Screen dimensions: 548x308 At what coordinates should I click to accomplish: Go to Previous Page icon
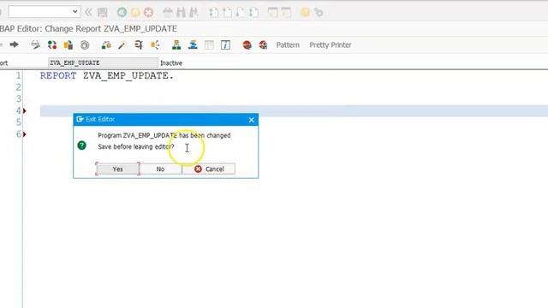227,13
